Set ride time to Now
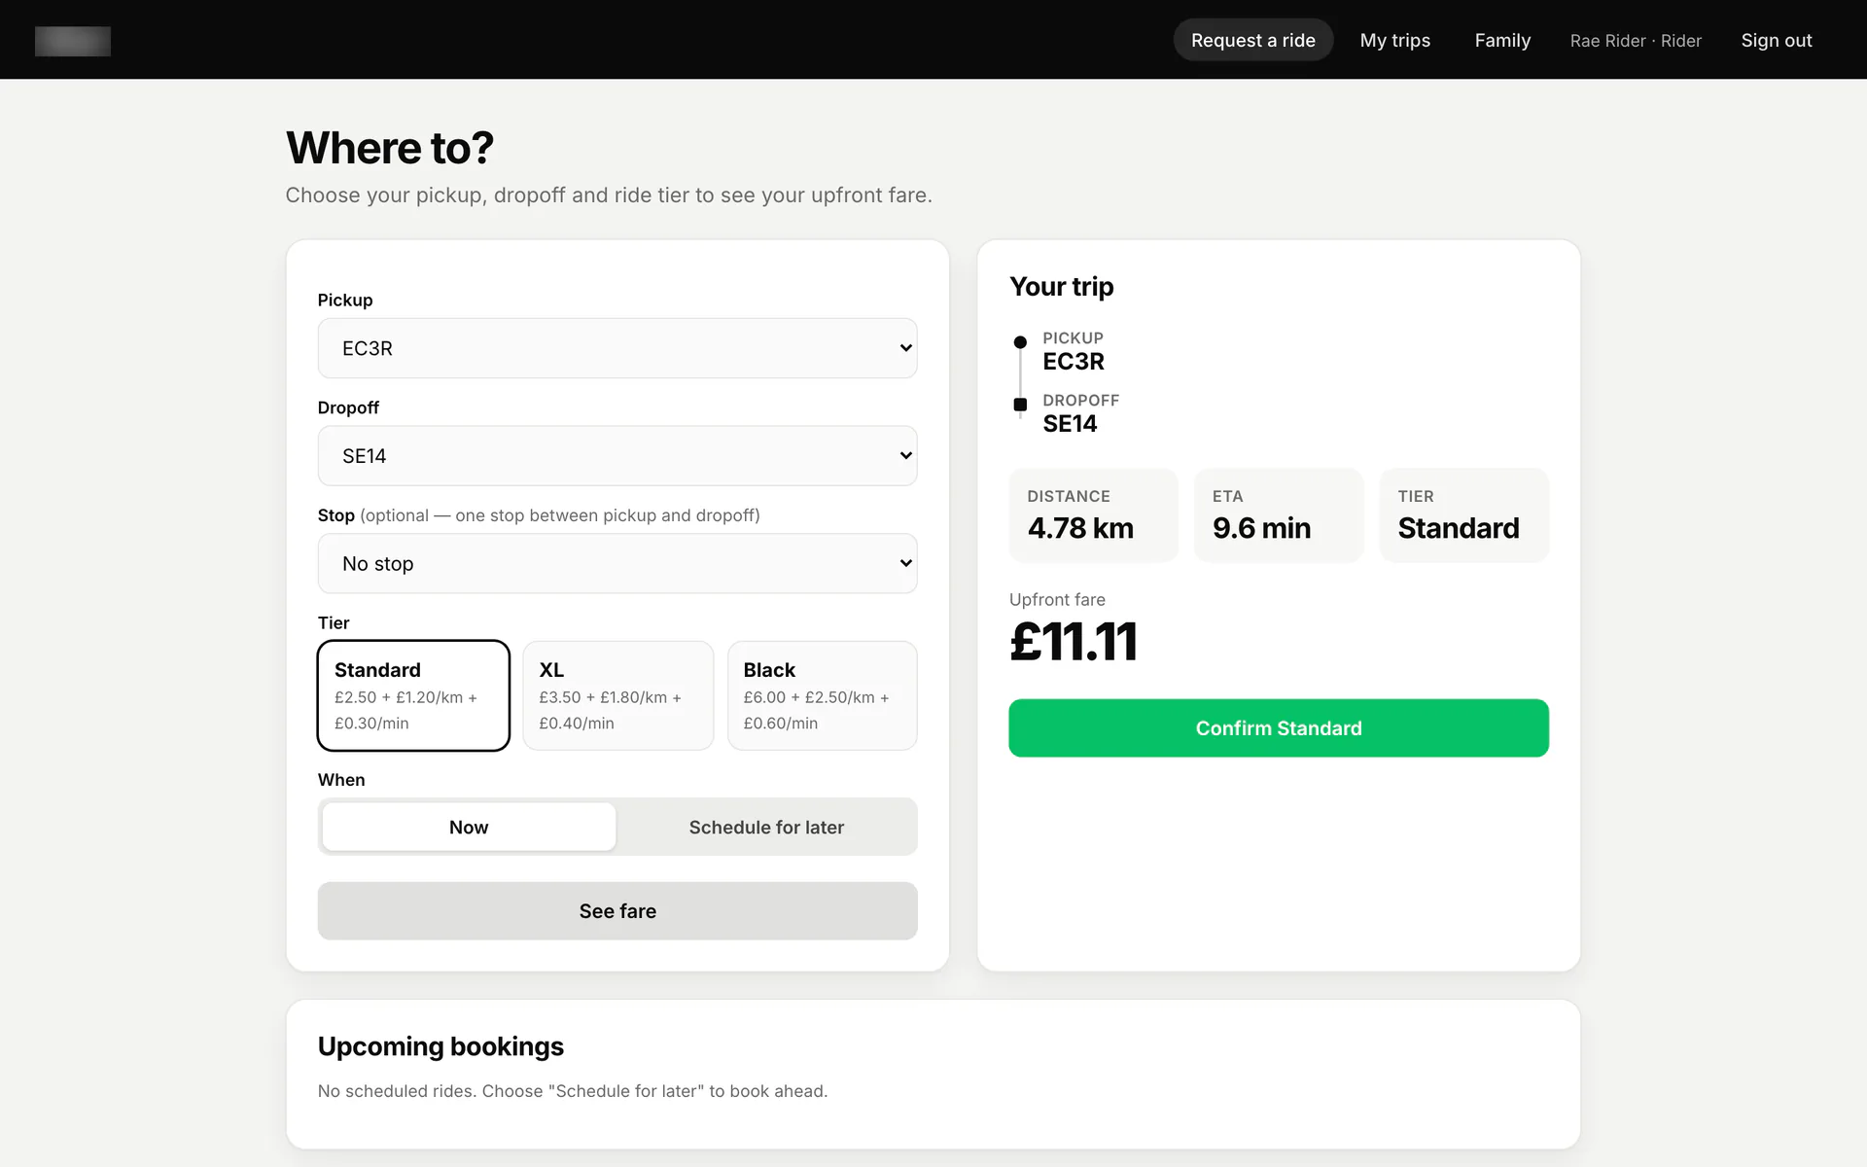This screenshot has width=1867, height=1167. pyautogui.click(x=469, y=827)
